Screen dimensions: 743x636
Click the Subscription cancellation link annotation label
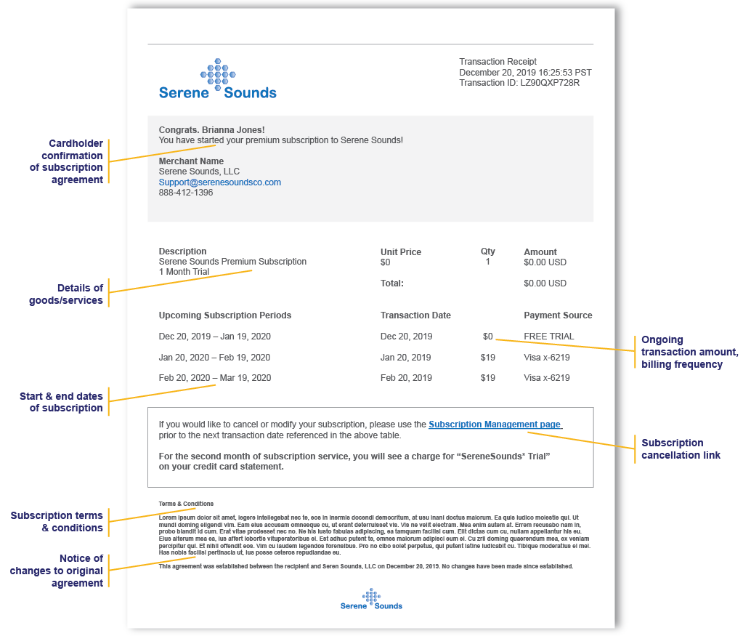coord(681,449)
